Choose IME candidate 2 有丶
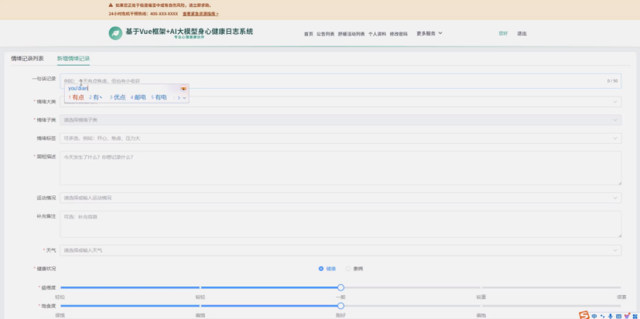The width and height of the screenshot is (640, 319). [96, 97]
